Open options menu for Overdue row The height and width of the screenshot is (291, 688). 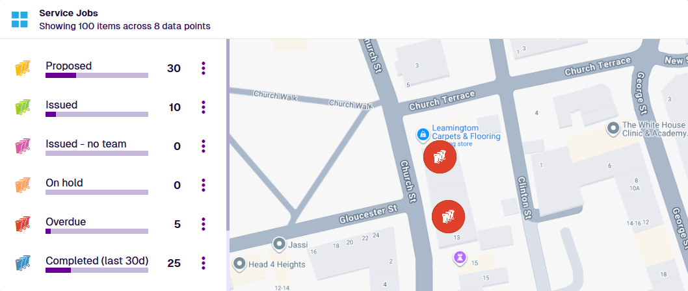pos(204,224)
